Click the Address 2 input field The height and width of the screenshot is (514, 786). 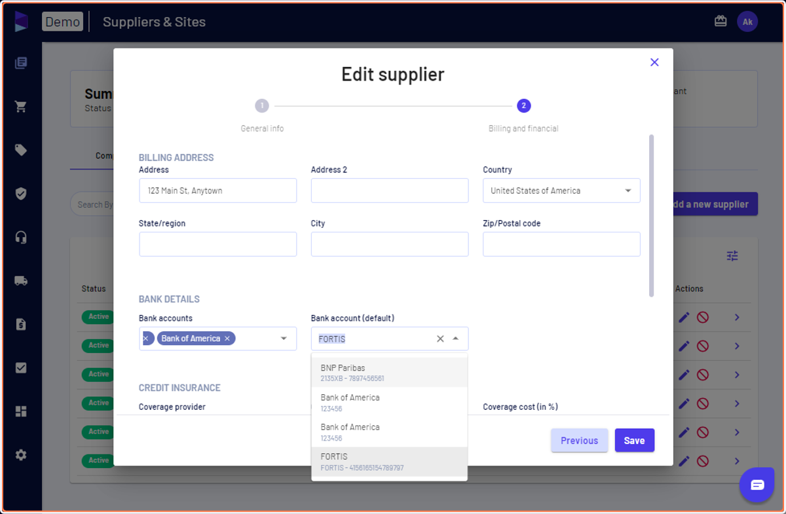pyautogui.click(x=389, y=191)
